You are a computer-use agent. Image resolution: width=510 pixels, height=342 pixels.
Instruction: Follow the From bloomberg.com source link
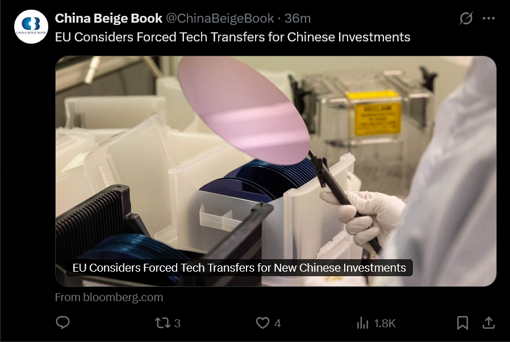tap(109, 297)
